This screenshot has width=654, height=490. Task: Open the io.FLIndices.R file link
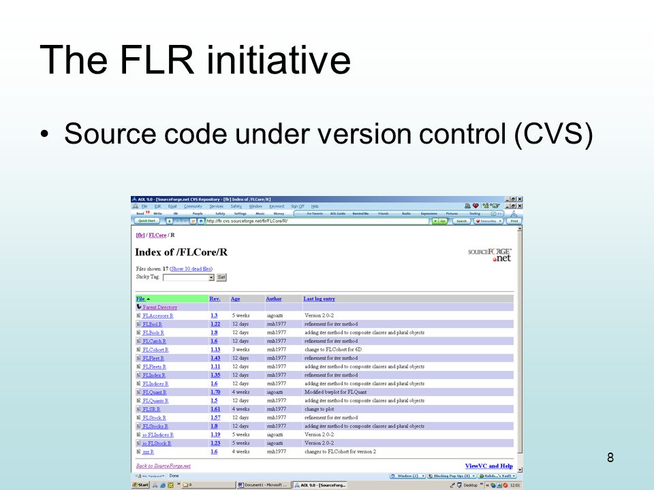click(x=157, y=435)
